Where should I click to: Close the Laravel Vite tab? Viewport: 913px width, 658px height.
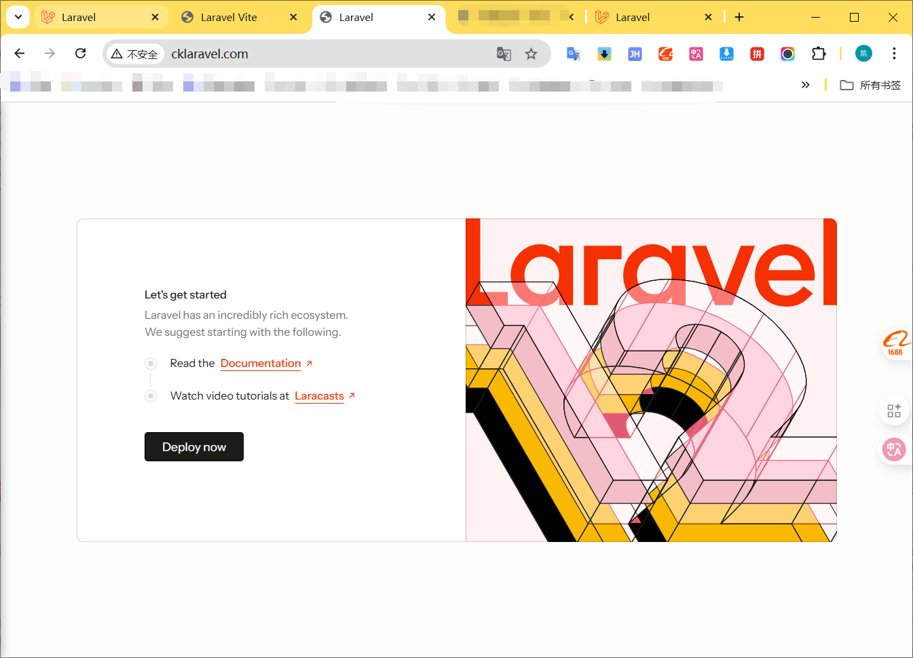tap(293, 17)
